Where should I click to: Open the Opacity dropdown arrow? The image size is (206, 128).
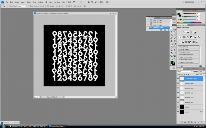pyautogui.click(x=204, y=71)
